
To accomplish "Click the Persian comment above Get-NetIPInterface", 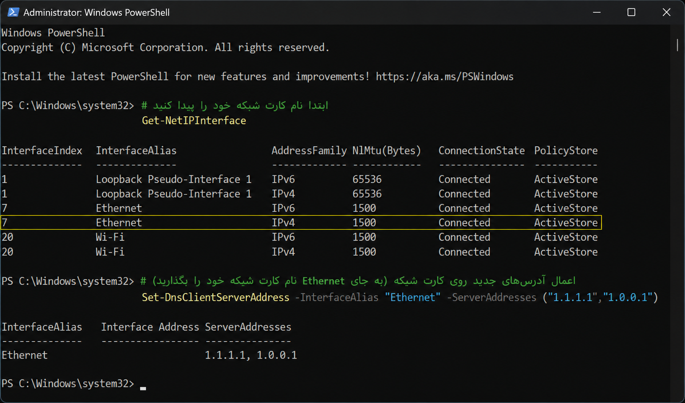I will click(235, 106).
